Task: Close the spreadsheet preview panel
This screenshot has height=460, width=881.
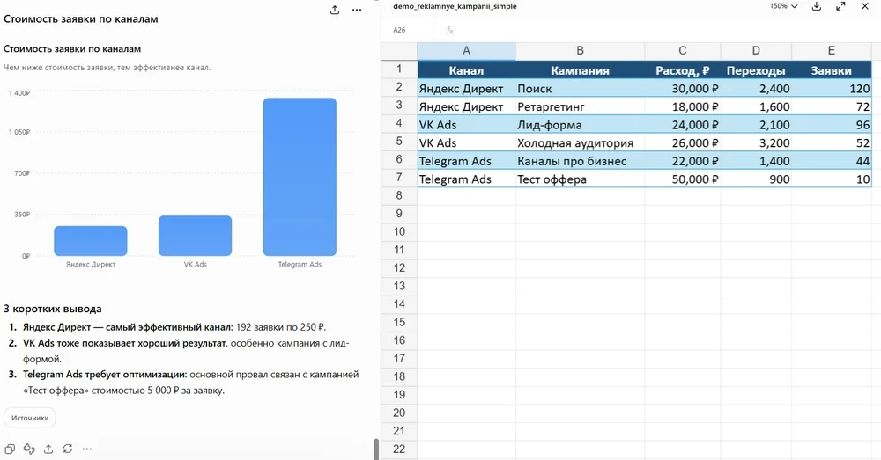Action: point(865,6)
